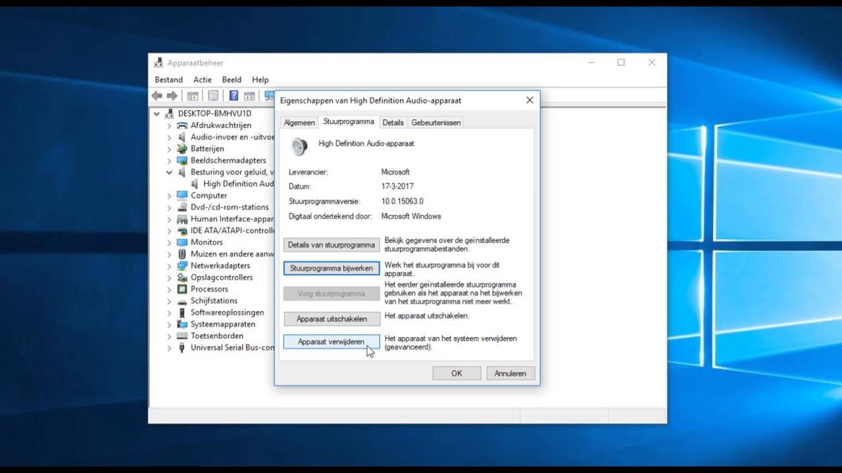Expand the Afdrukwachtrijen node
This screenshot has width=842, height=473.
(169, 125)
